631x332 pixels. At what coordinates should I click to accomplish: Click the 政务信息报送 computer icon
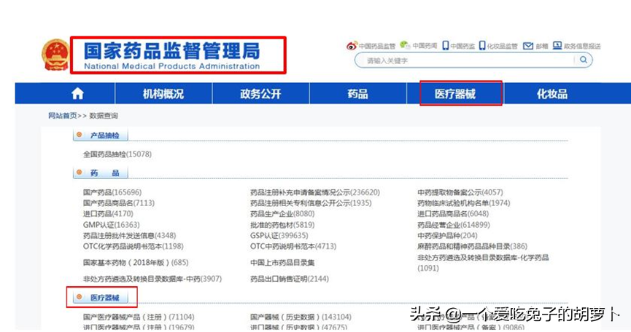557,46
